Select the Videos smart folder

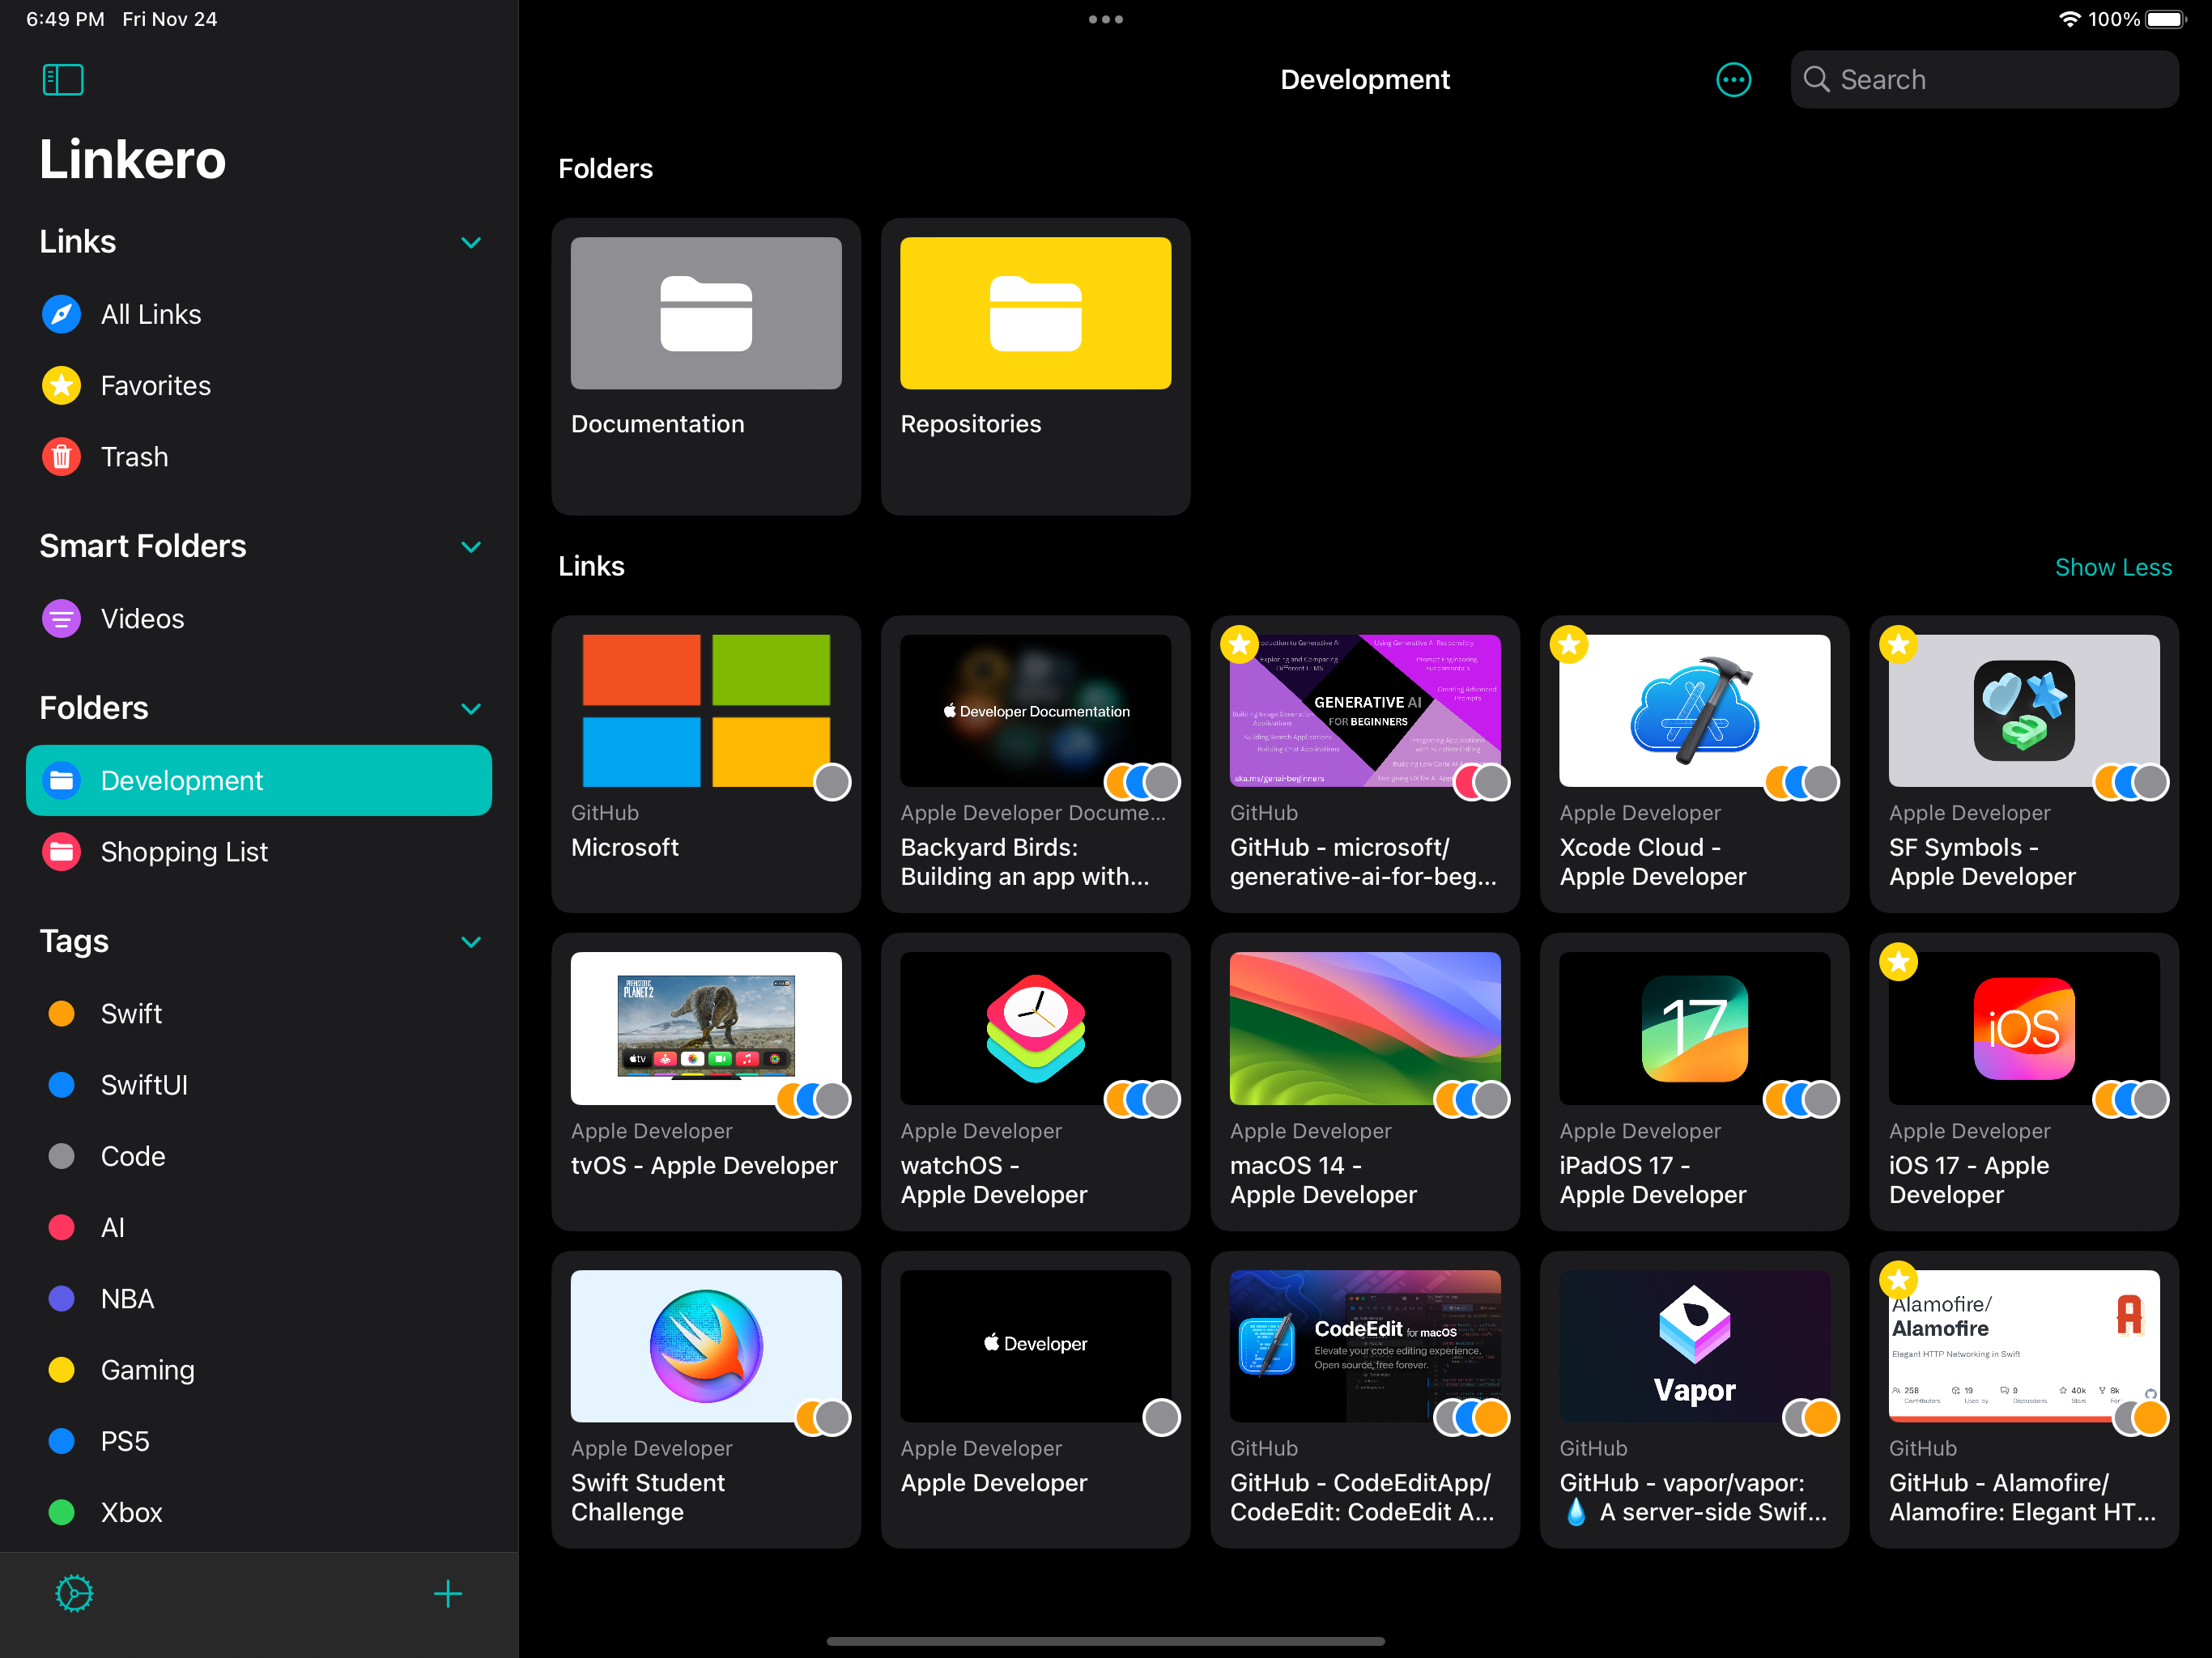[x=142, y=619]
